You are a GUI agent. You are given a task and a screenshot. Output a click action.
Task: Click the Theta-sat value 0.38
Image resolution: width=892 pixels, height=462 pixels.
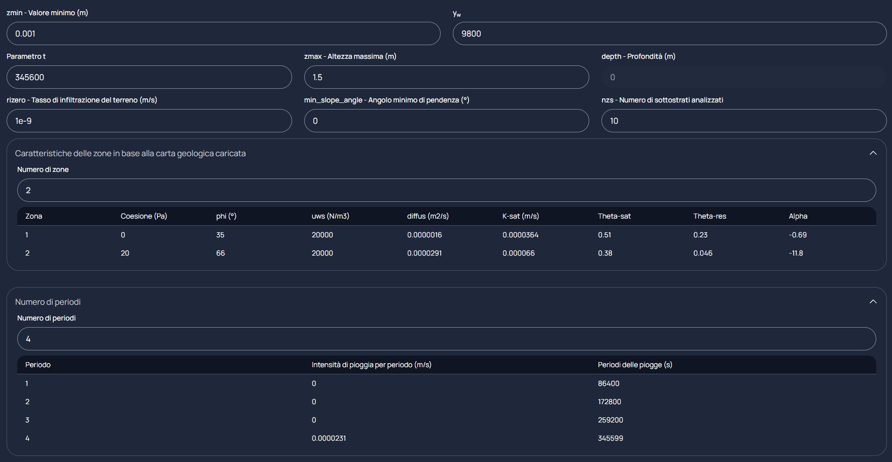605,253
